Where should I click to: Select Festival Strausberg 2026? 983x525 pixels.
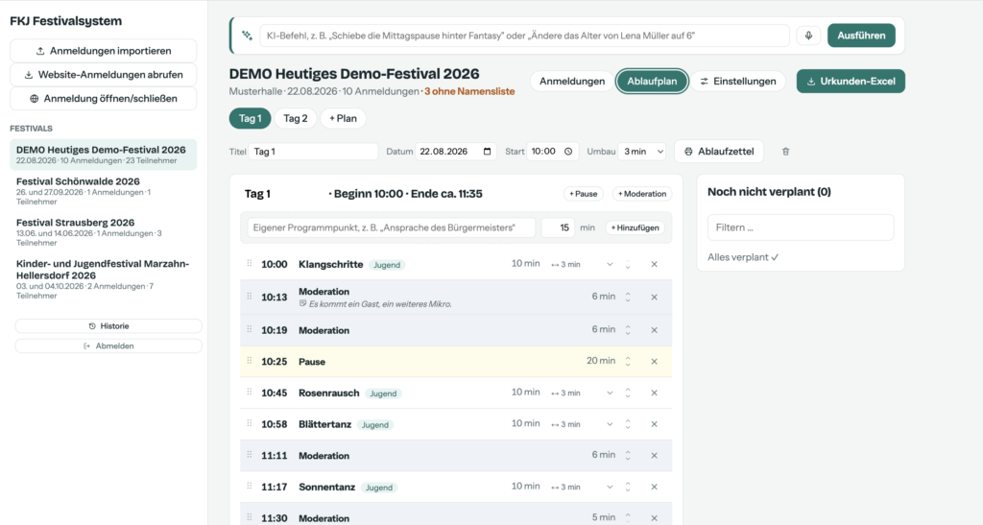coord(104,232)
